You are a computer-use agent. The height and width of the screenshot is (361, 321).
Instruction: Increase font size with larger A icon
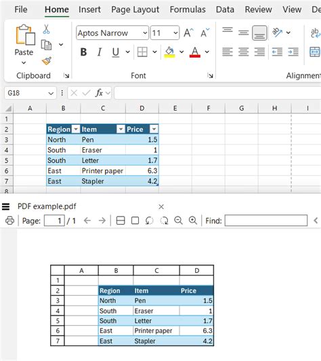(x=189, y=33)
